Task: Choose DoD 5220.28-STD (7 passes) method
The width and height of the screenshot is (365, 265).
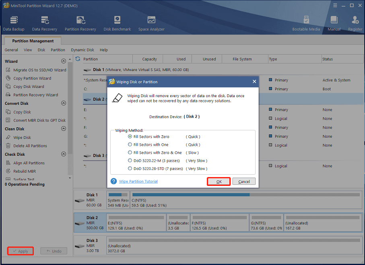Action: [x=130, y=169]
